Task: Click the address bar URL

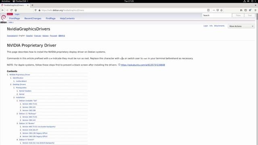Action: tap(62, 10)
